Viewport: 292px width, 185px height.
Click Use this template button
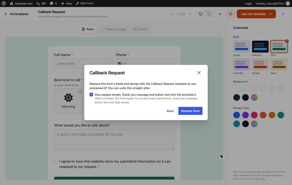click(x=256, y=14)
